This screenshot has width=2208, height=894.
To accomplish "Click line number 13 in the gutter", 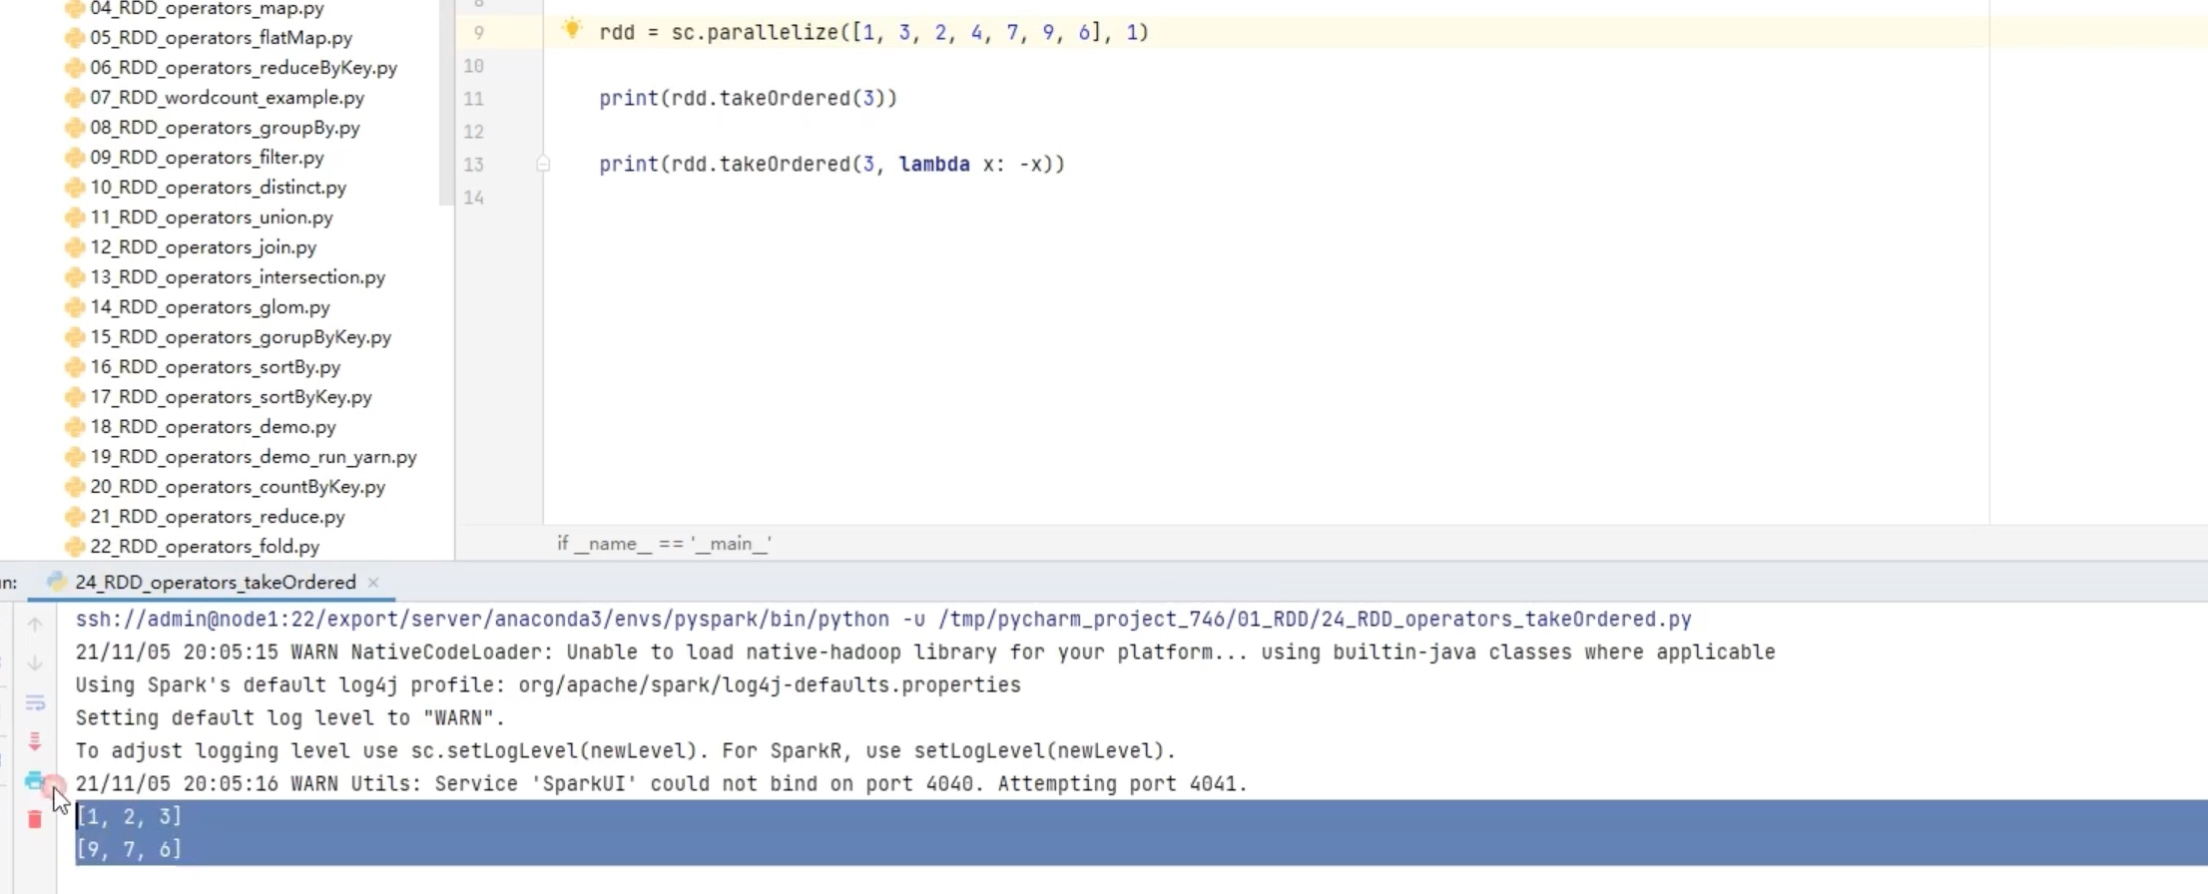I will coord(473,165).
